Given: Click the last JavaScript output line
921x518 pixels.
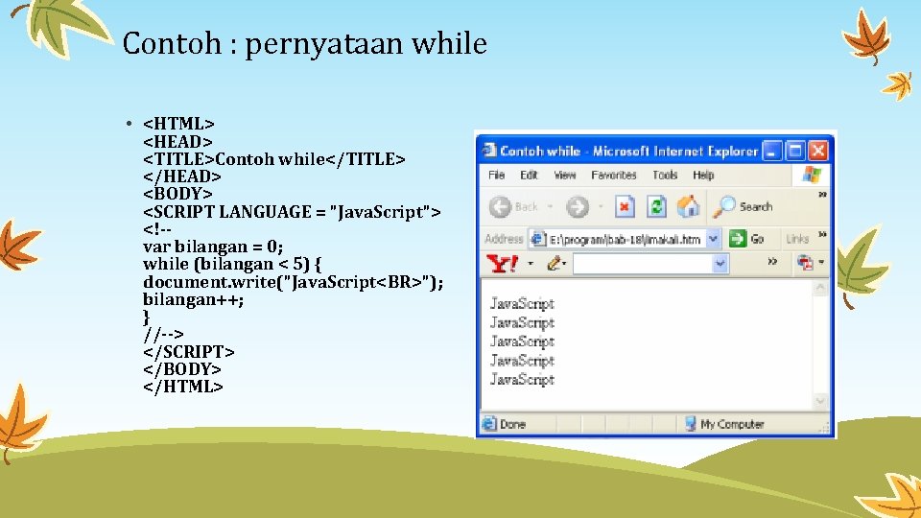Looking at the screenshot, I should pos(522,380).
